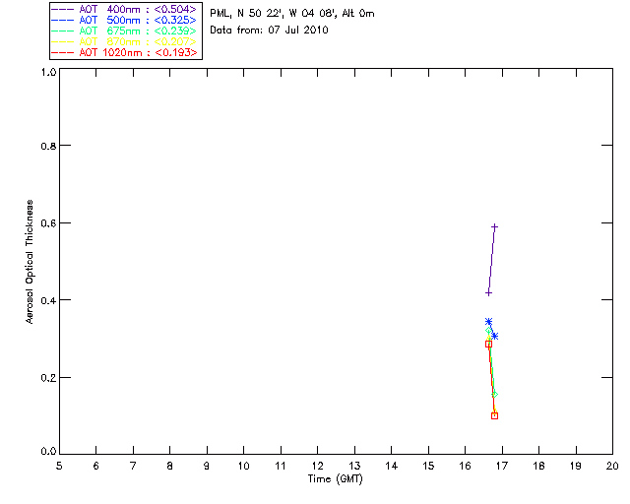Screen dimensions: 630x504
Task: Click the Aerosol Optical Thickness y-axis label
Action: point(30,262)
